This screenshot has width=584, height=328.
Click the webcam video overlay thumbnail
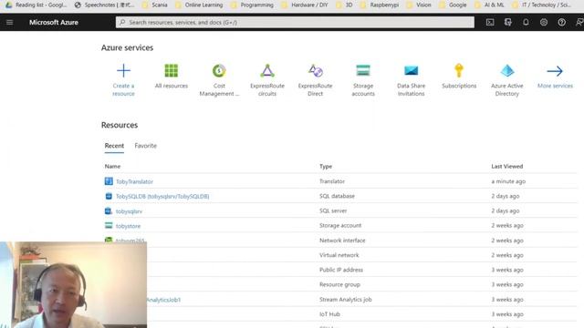[73, 285]
